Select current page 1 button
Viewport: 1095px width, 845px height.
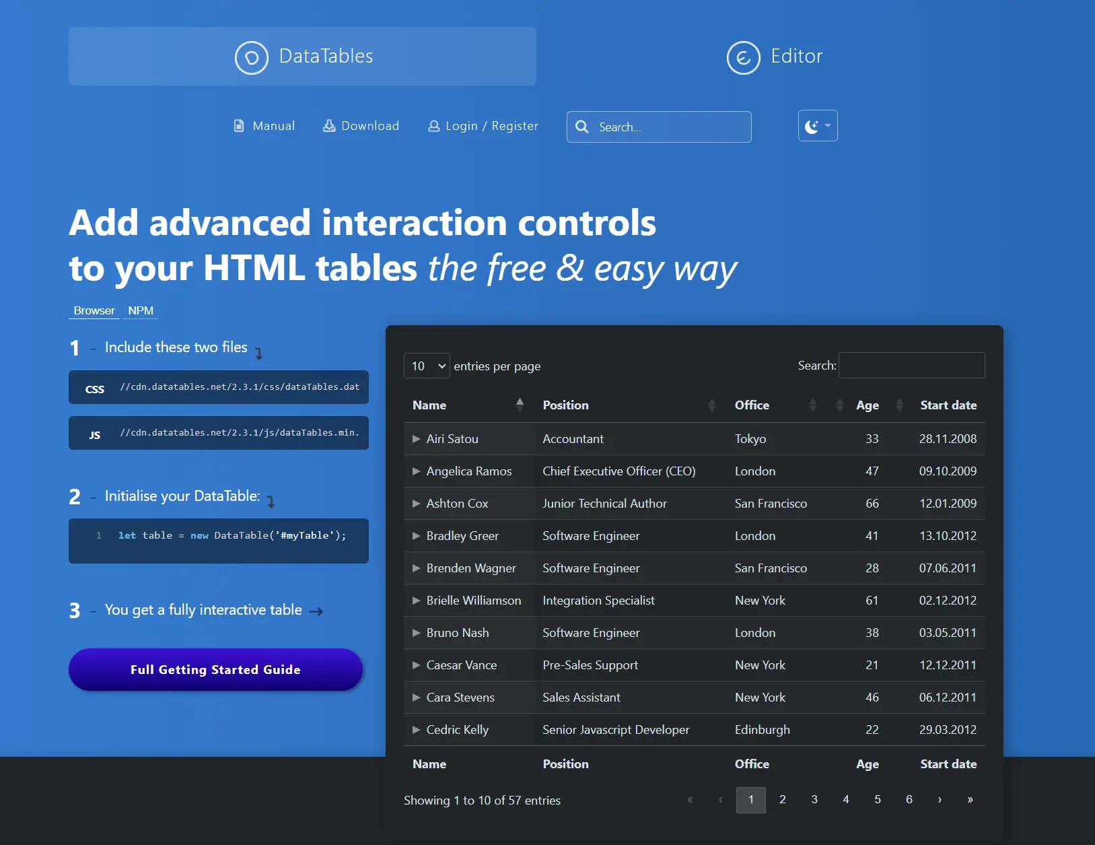[751, 800]
